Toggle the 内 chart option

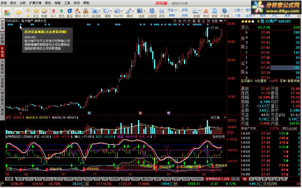click(175, 21)
